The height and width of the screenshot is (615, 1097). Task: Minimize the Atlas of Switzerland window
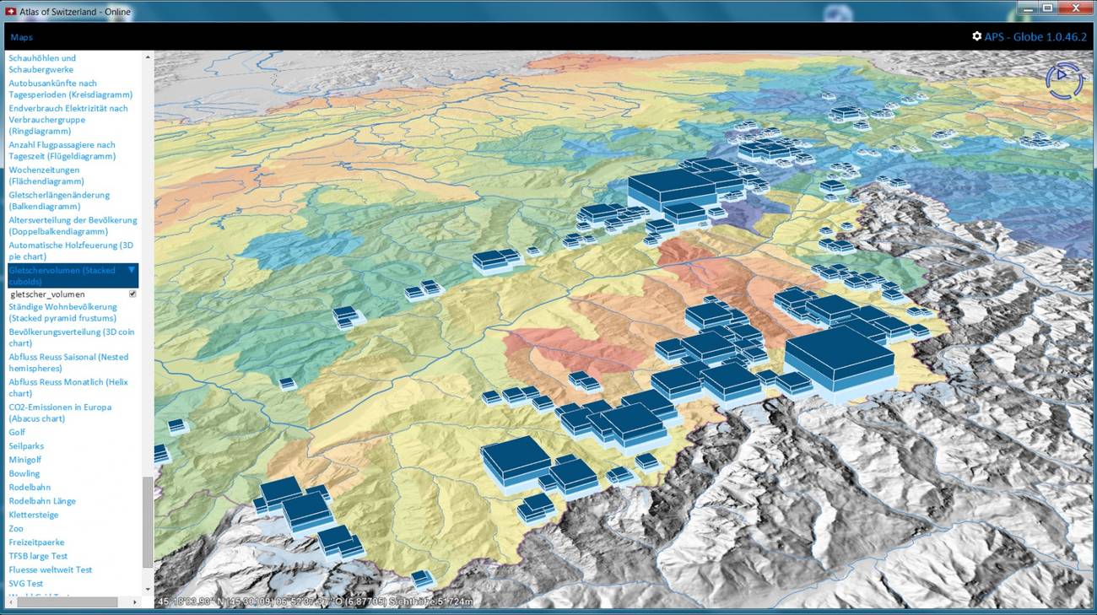(1027, 8)
